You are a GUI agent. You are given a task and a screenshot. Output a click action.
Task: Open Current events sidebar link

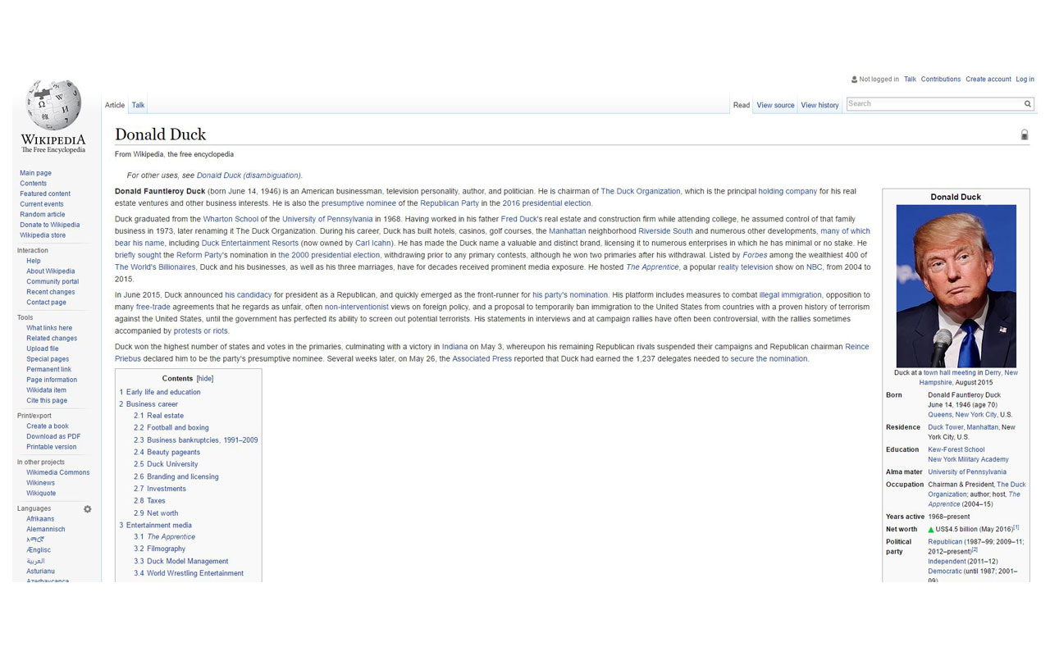(x=42, y=204)
